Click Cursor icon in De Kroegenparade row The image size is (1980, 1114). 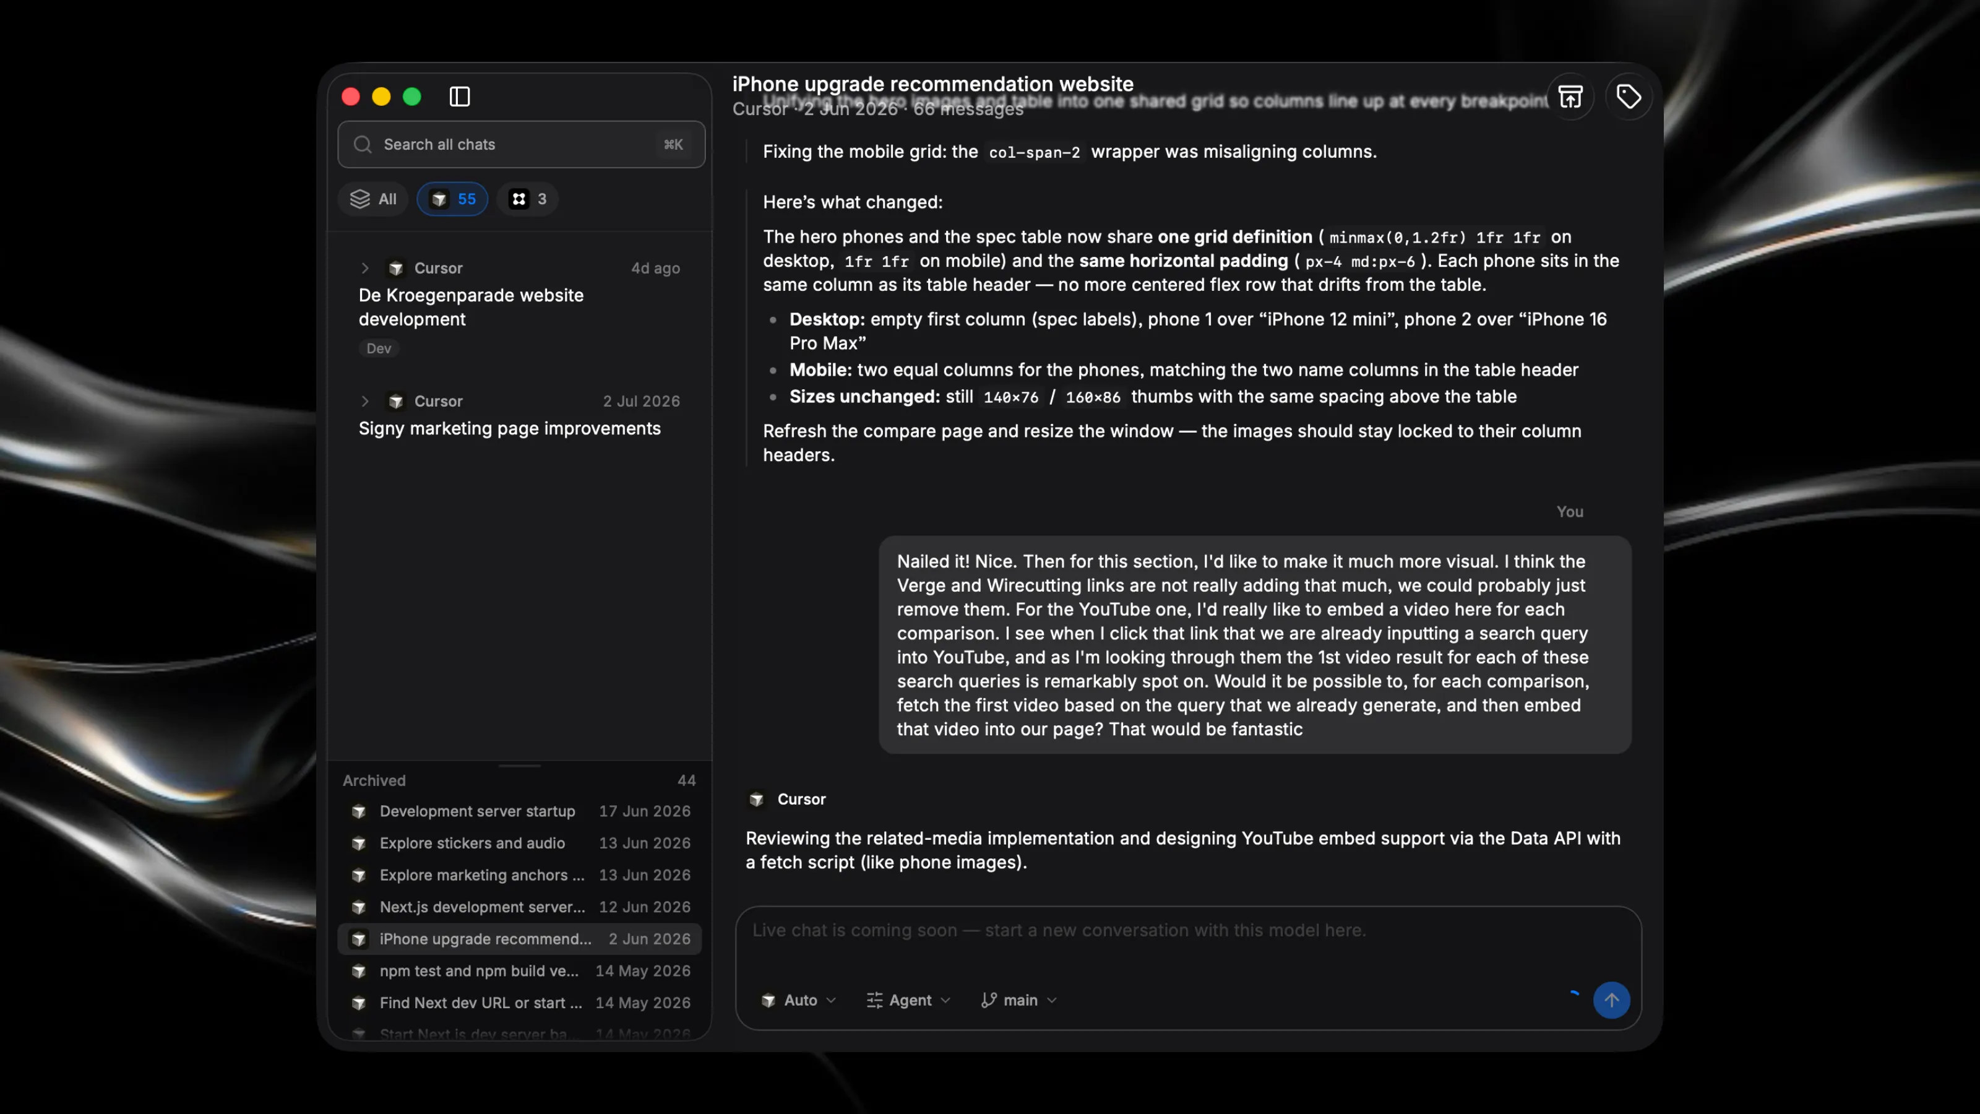396,269
